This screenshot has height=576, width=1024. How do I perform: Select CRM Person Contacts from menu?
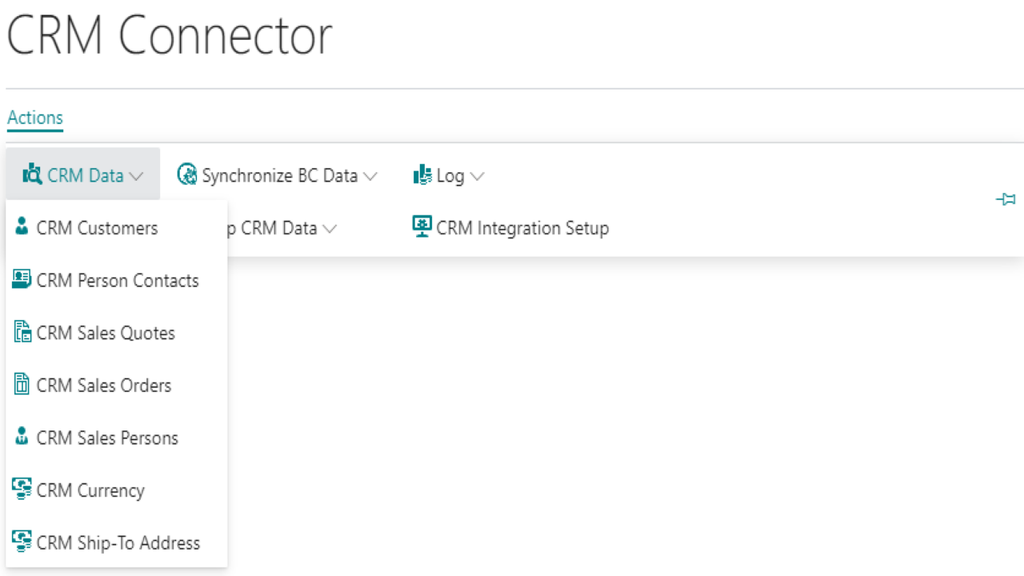[x=117, y=280]
